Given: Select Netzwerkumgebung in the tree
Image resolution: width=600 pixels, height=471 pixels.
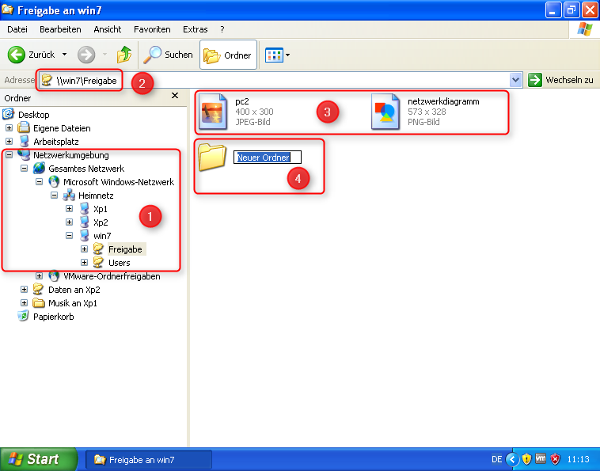Looking at the screenshot, I should tap(70, 155).
